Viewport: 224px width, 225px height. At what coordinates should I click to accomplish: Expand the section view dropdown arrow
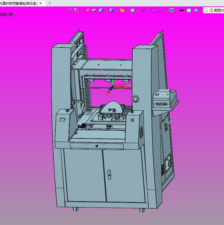pos(165,10)
